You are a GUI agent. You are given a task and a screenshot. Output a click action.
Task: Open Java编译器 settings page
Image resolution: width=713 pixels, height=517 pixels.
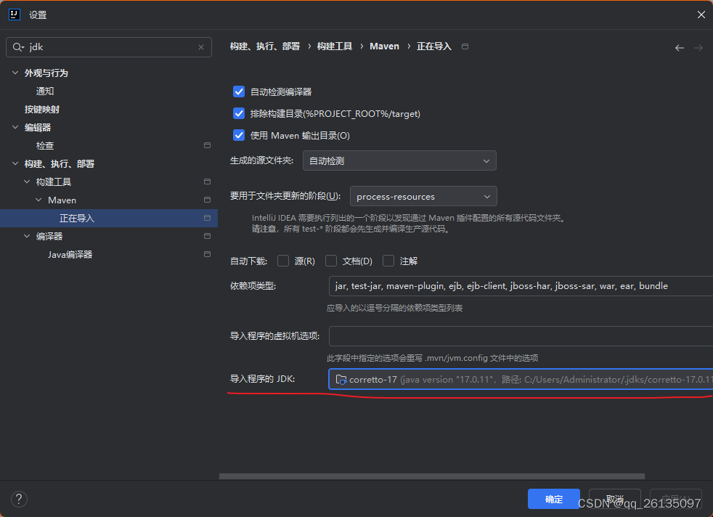(70, 255)
